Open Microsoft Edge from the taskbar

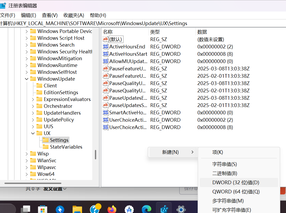(x=147, y=209)
